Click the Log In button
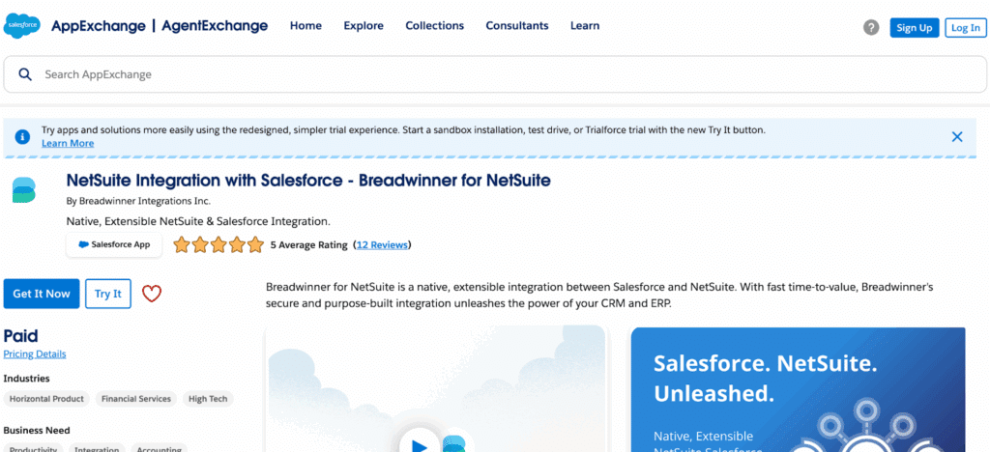 (965, 28)
